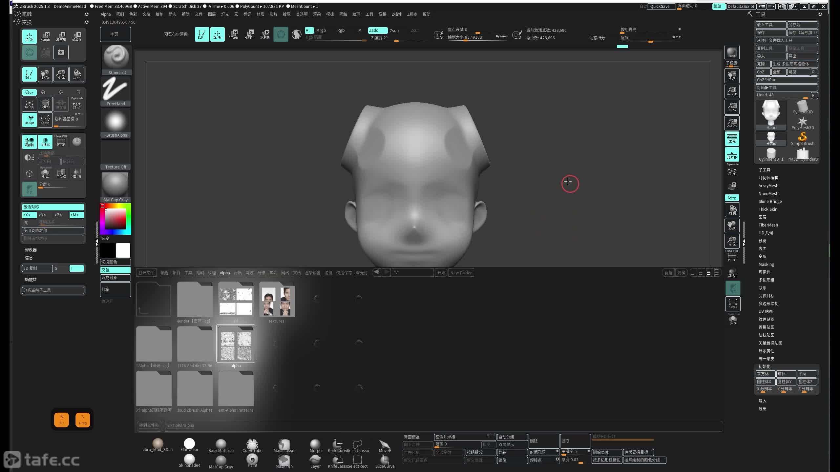This screenshot has height=472, width=840.
Task: Select the SimpleBrush tool
Action: [x=802, y=139]
